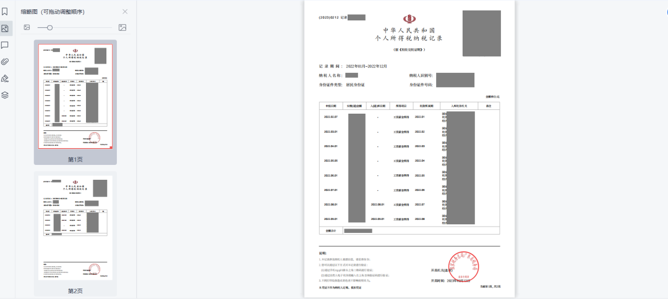Click the 纳税人名称 label
Viewport: 668px width, 299px height.
coord(331,75)
